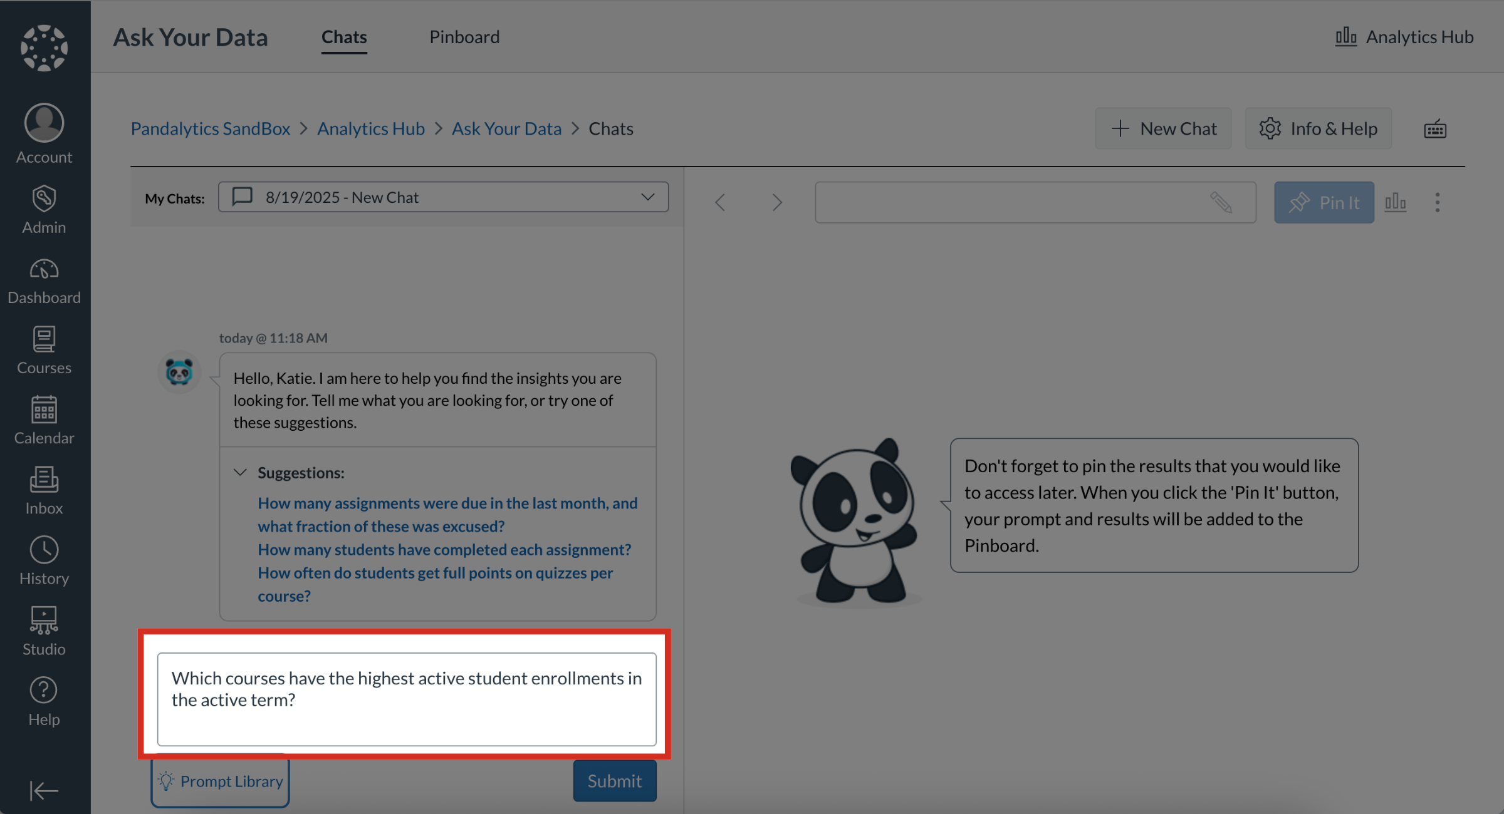Click the panda chat avatar
Image resolution: width=1504 pixels, height=814 pixels.
pos(179,372)
